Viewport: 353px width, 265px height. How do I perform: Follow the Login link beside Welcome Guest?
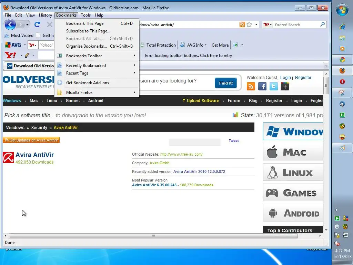tap(285, 78)
